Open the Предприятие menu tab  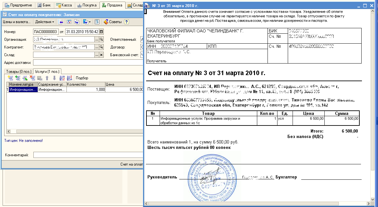coord(19,5)
